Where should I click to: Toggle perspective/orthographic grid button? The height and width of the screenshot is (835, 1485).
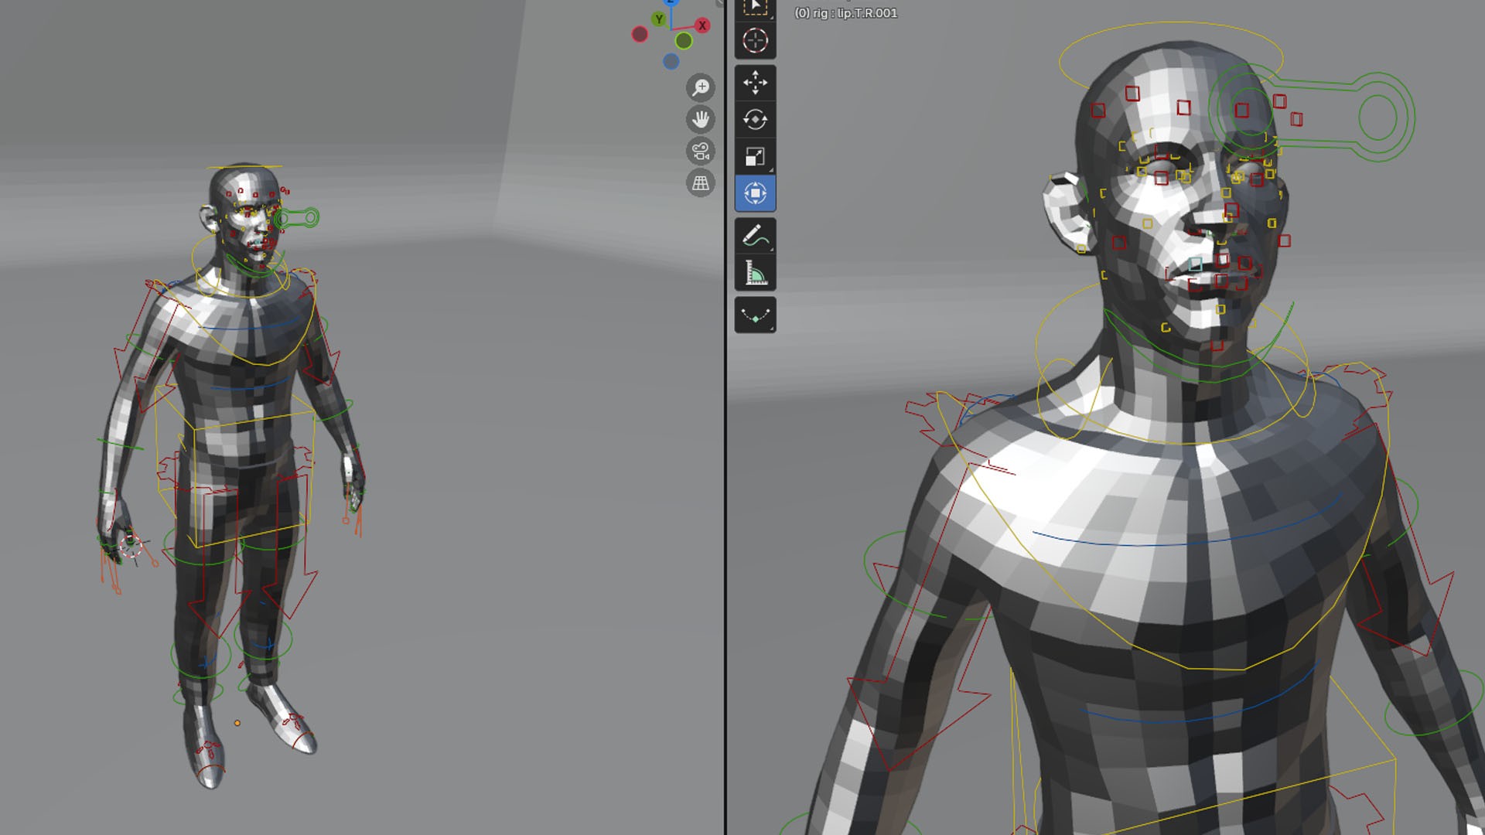[700, 183]
